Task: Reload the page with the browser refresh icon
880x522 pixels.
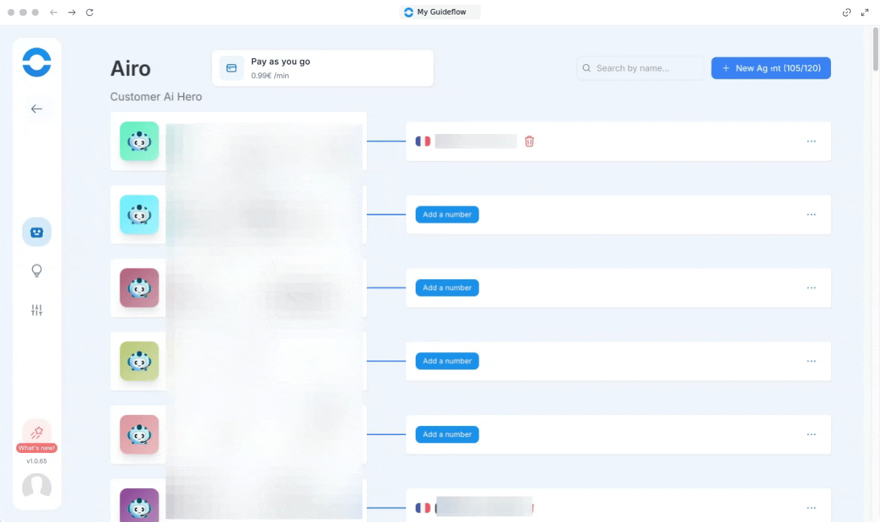Action: coord(90,12)
